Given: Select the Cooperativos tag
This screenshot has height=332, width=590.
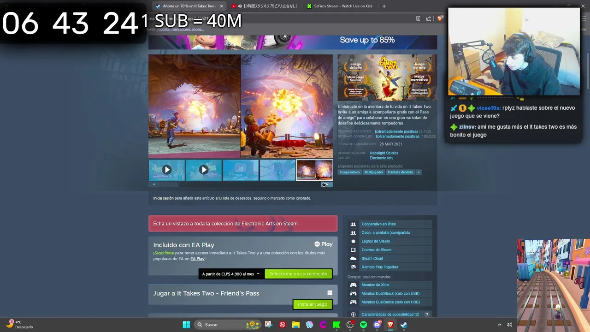Looking at the screenshot, I should (x=350, y=172).
